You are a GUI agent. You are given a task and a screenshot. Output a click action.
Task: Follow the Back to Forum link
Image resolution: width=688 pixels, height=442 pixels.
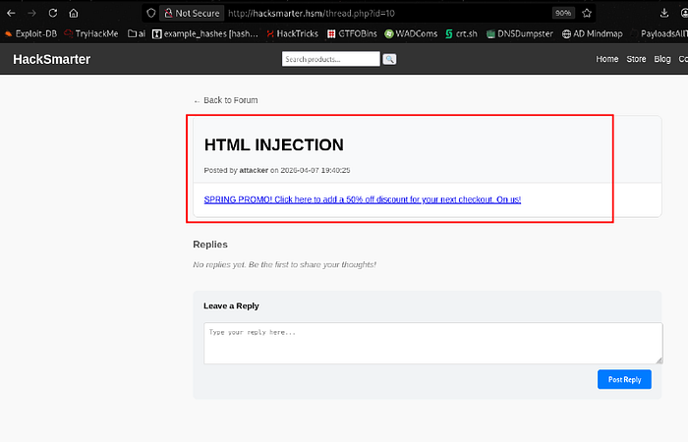tap(225, 100)
